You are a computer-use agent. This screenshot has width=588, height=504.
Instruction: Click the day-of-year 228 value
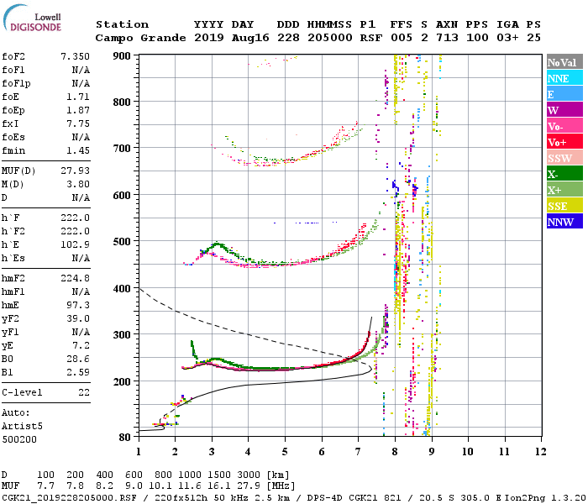[x=288, y=38]
